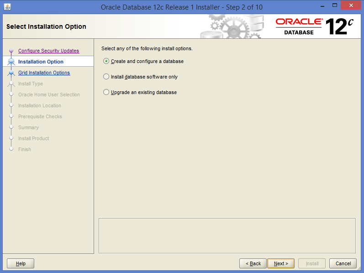Click the Configure Security Updates step bullet

point(11,50)
